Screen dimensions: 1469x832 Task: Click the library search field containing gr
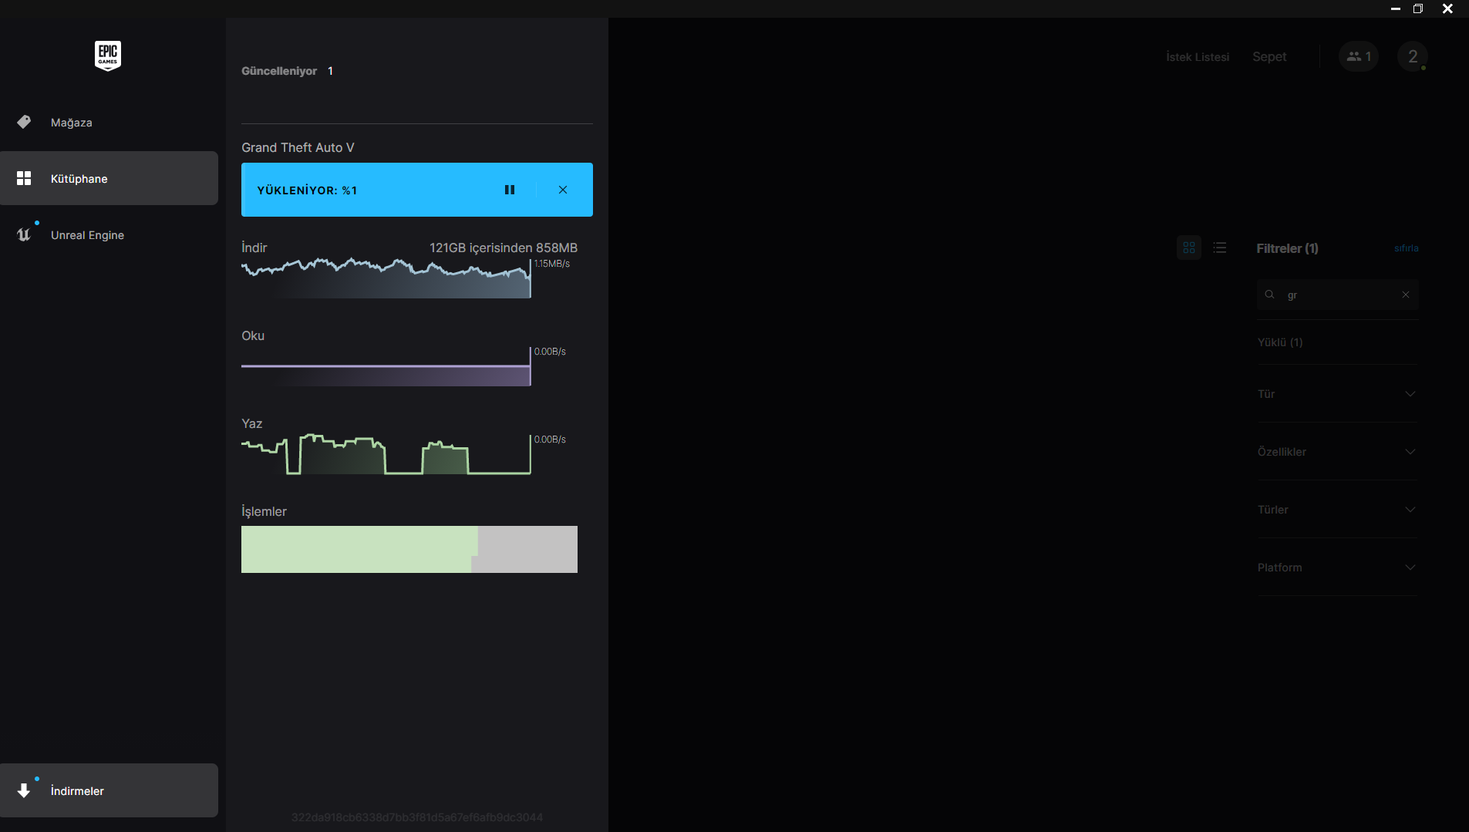pos(1338,295)
